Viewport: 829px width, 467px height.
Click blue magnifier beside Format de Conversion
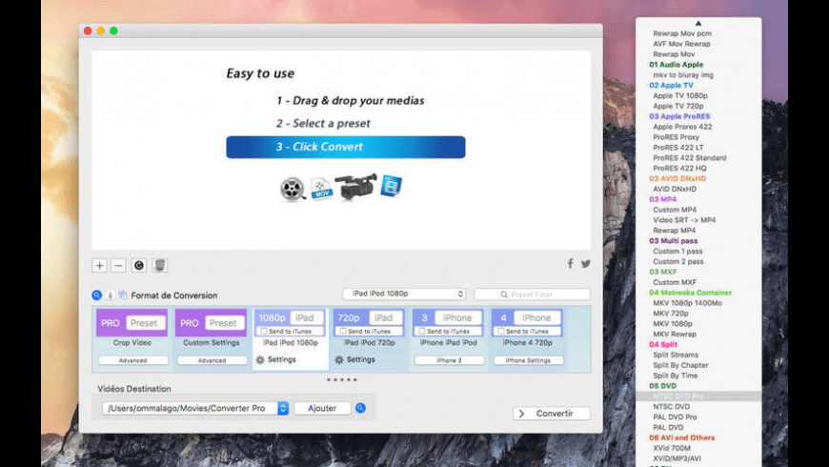(x=96, y=295)
